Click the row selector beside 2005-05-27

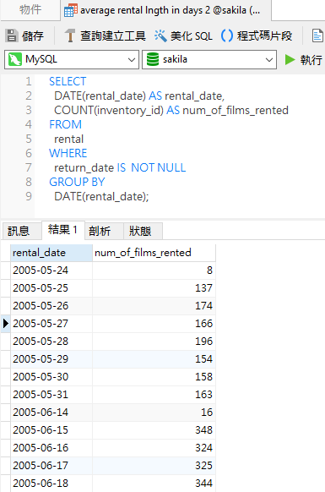(x=6, y=324)
